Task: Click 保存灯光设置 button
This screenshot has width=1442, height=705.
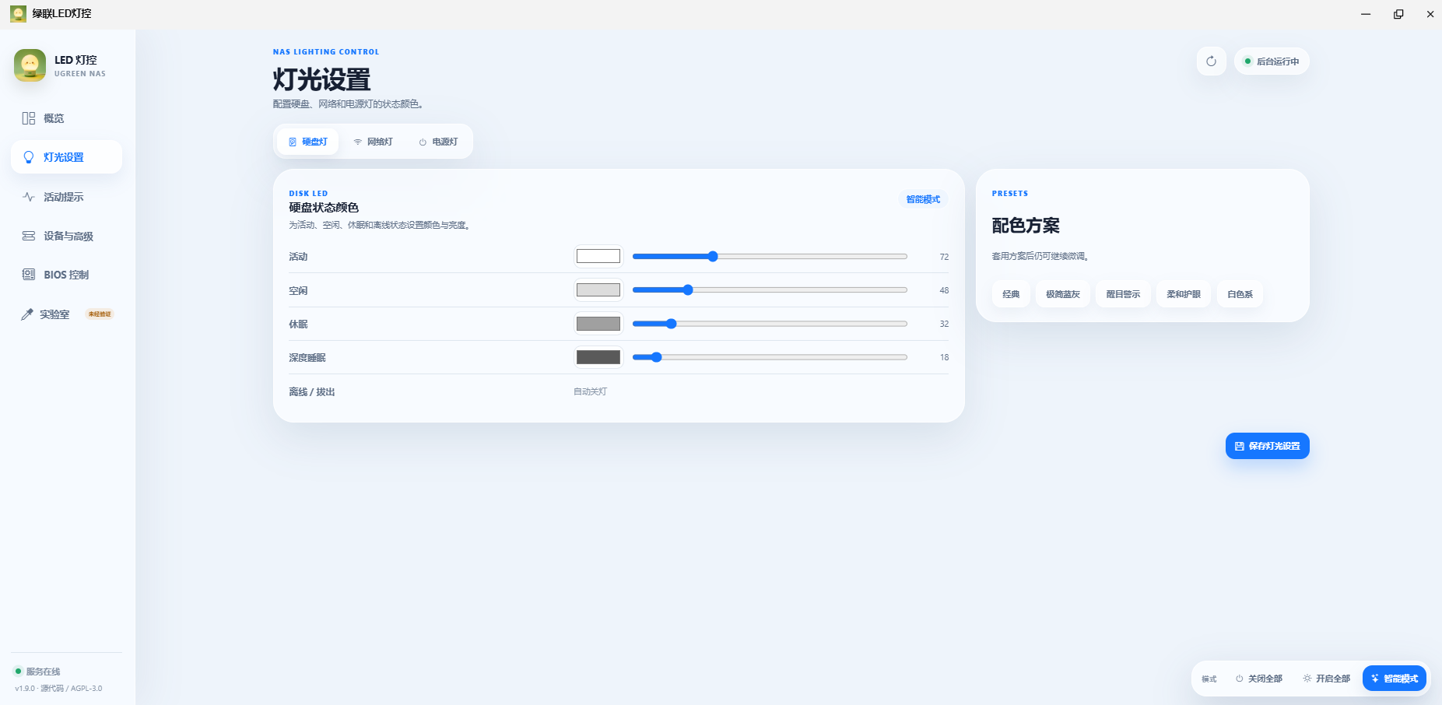Action: 1267,446
